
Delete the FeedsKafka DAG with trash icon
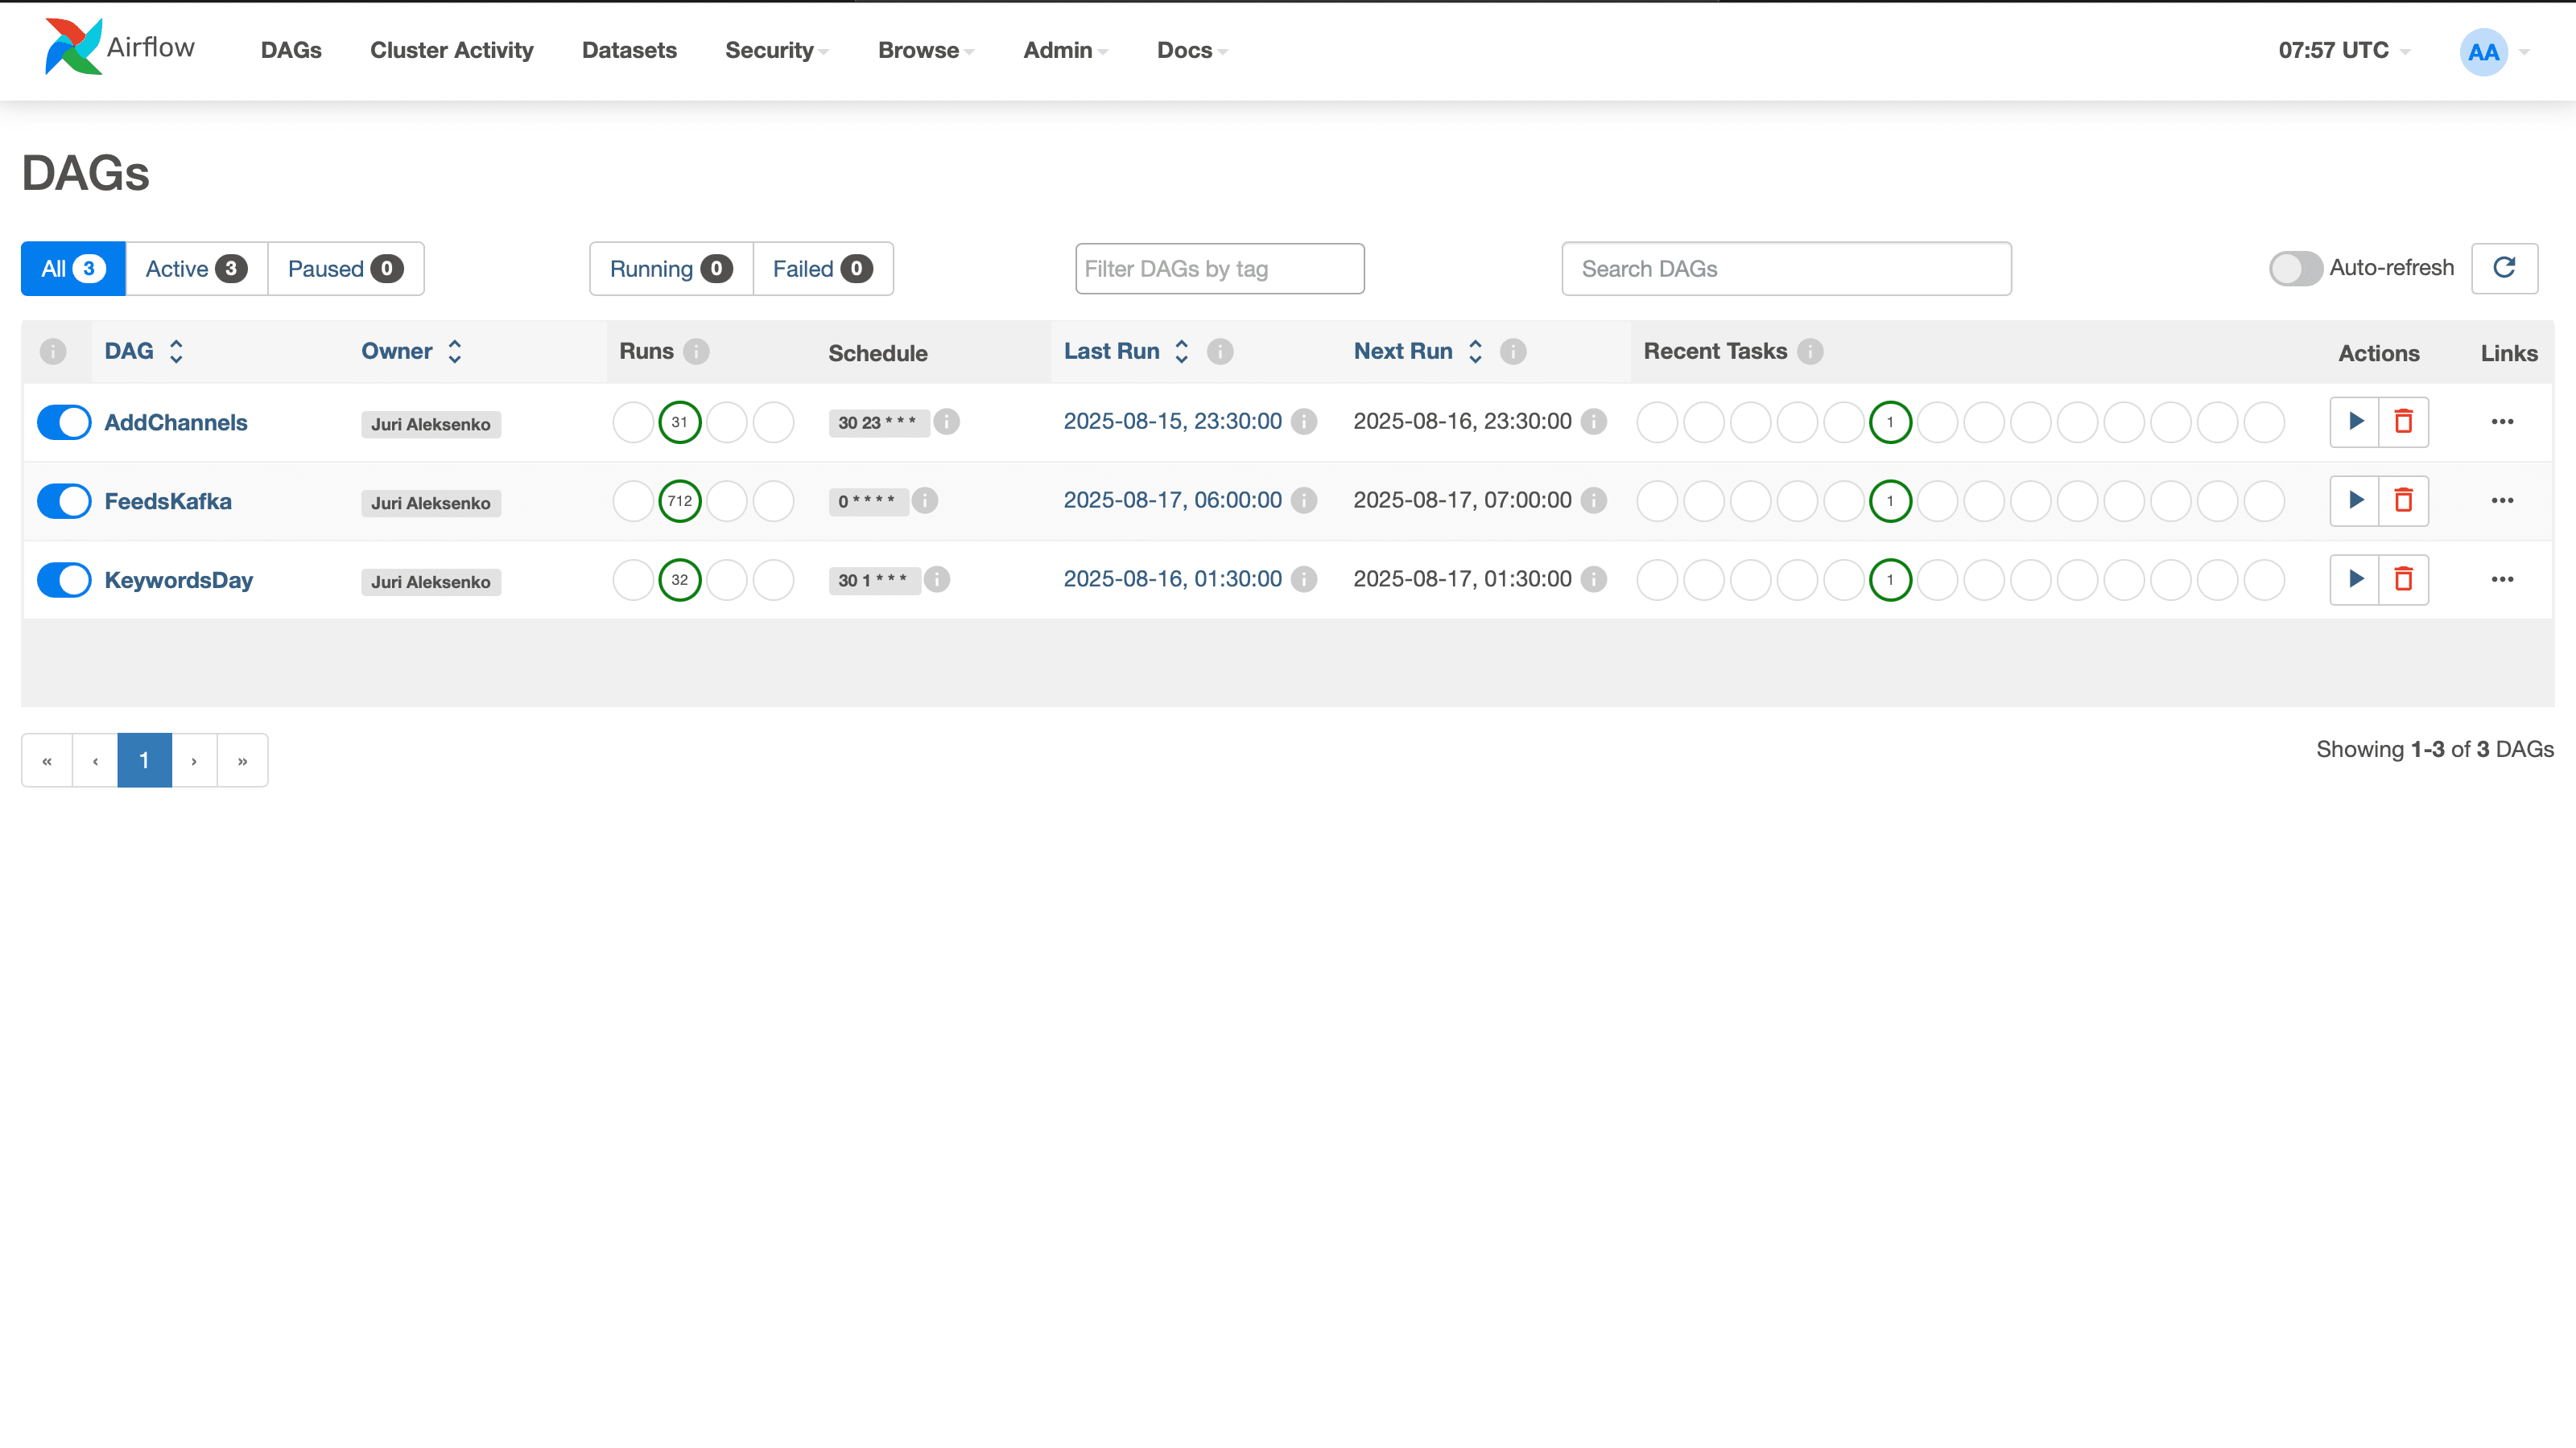[2403, 500]
